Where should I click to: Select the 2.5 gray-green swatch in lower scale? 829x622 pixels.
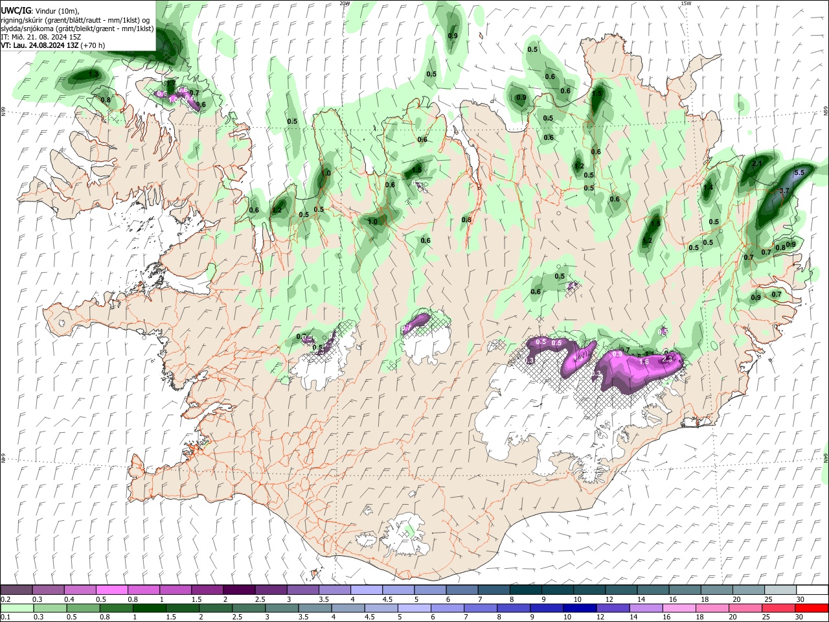(248, 608)
